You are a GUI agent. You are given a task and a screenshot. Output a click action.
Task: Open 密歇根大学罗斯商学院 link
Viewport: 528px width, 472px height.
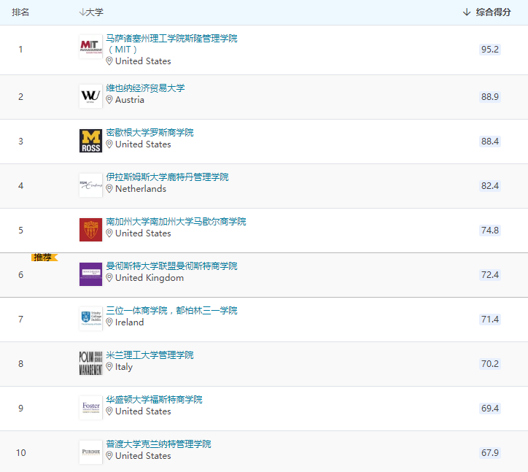(x=150, y=133)
